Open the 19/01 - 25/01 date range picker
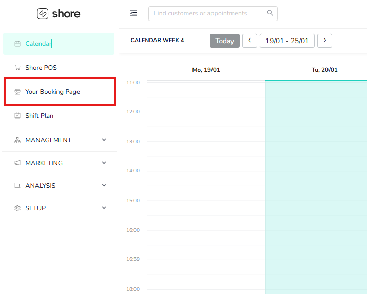Viewport: 367px width, 294px height. tap(287, 41)
